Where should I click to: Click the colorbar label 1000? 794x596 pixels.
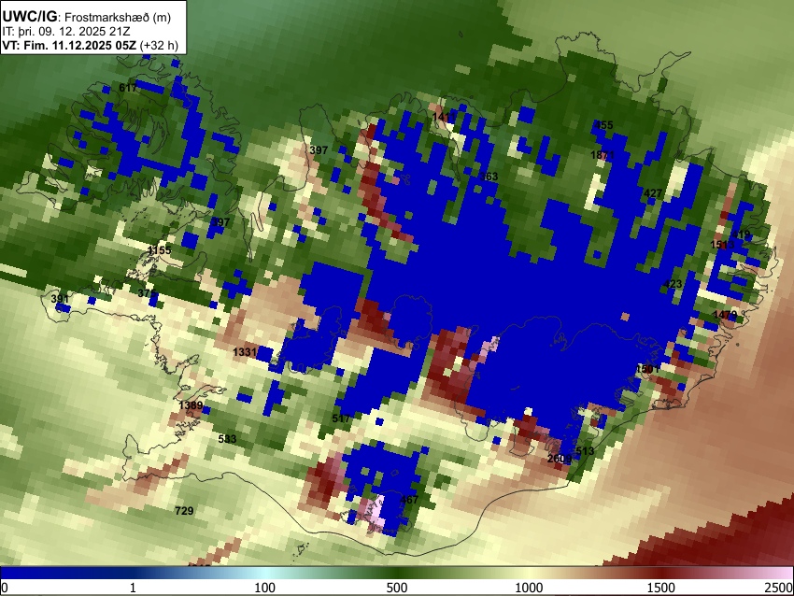[529, 588]
